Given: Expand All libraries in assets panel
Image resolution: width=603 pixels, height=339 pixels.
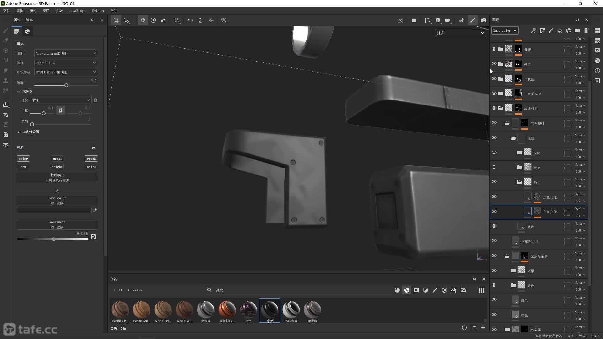Looking at the screenshot, I should 114,290.
